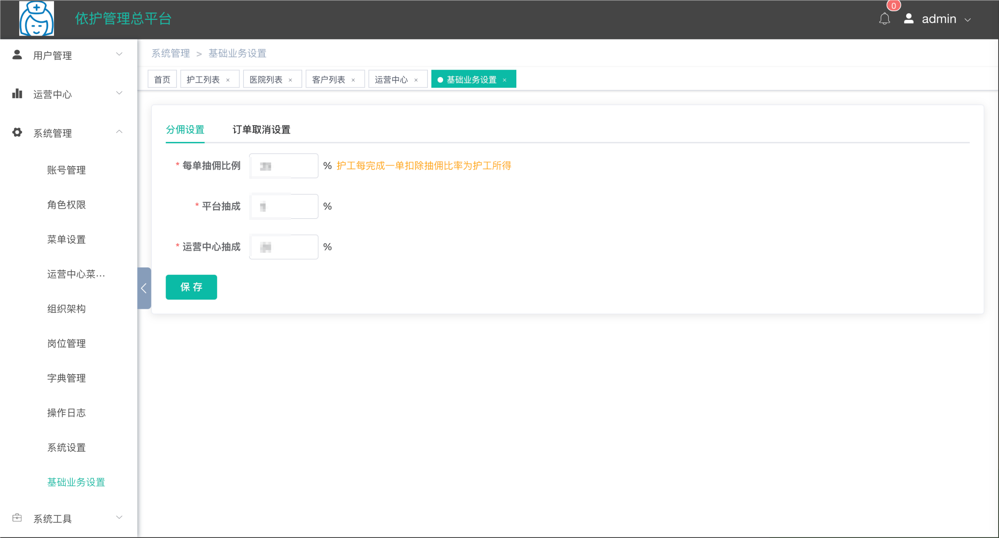Open the 首页 page tab

[162, 79]
